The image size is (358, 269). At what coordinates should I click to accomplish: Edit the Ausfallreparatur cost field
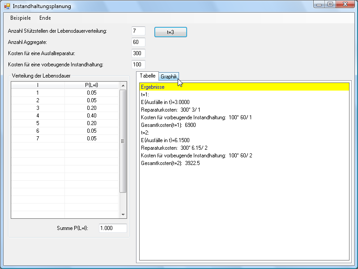(138, 53)
